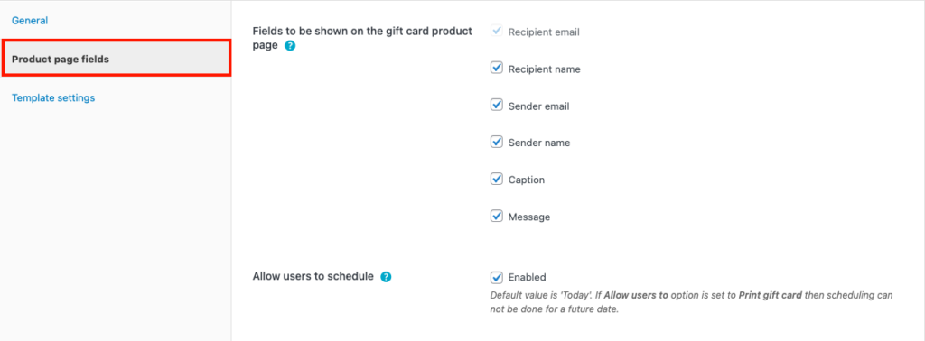The height and width of the screenshot is (341, 925).
Task: Click the 'Recipient email' label text
Action: [544, 32]
